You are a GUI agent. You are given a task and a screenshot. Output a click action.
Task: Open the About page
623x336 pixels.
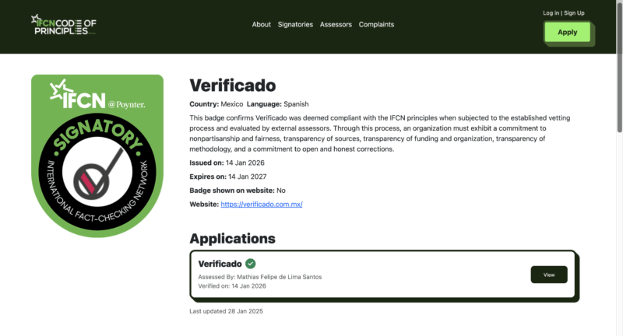click(x=262, y=24)
